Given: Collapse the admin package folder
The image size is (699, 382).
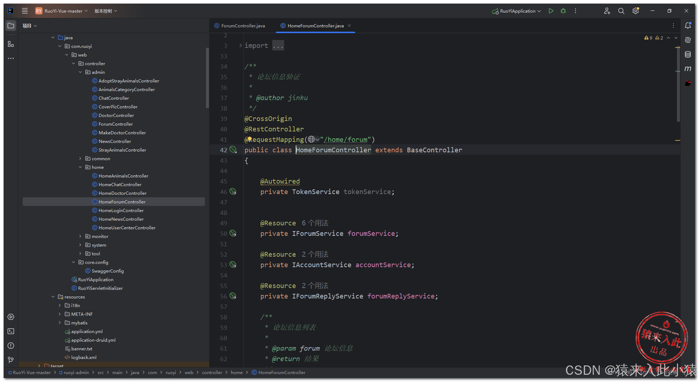Looking at the screenshot, I should (x=80, y=72).
